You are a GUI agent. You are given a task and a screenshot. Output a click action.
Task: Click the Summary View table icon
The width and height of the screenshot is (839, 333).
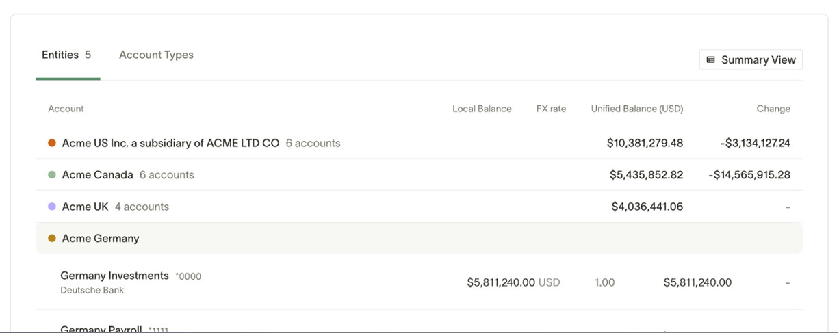point(710,59)
